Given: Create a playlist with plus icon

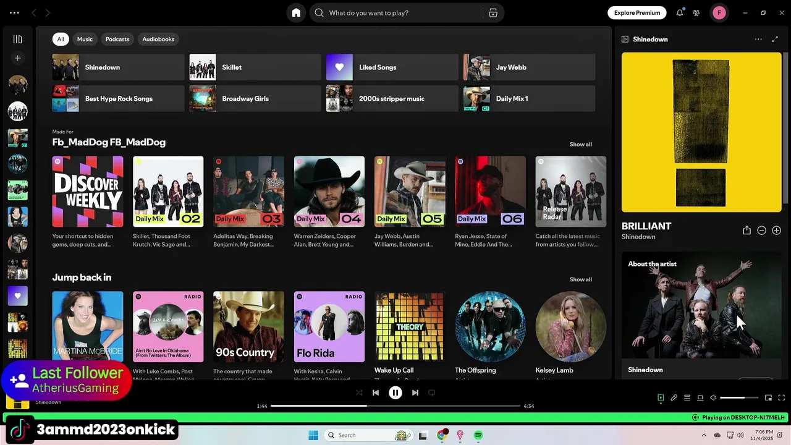Looking at the screenshot, I should point(18,58).
